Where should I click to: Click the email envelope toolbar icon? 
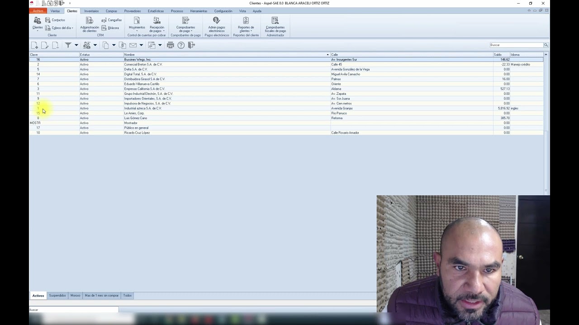(133, 45)
